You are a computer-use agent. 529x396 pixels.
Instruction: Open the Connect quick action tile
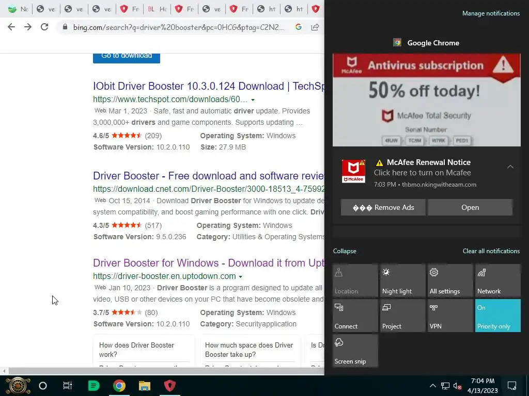[x=355, y=316]
